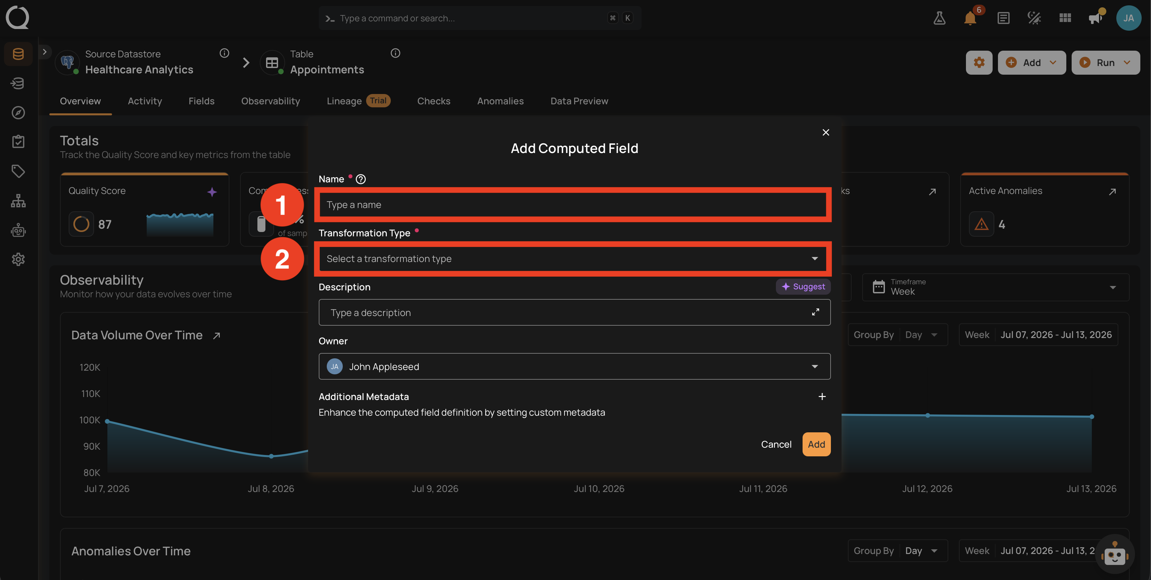
Task: Open the Owner dropdown showing John Appleseed
Action: pos(574,366)
